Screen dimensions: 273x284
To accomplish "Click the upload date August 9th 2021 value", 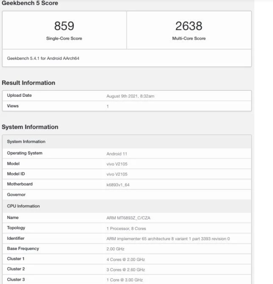I will pyautogui.click(x=131, y=96).
